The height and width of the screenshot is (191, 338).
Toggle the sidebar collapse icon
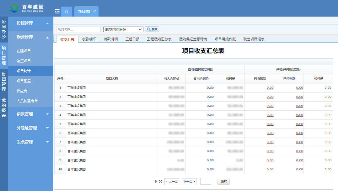point(57,11)
